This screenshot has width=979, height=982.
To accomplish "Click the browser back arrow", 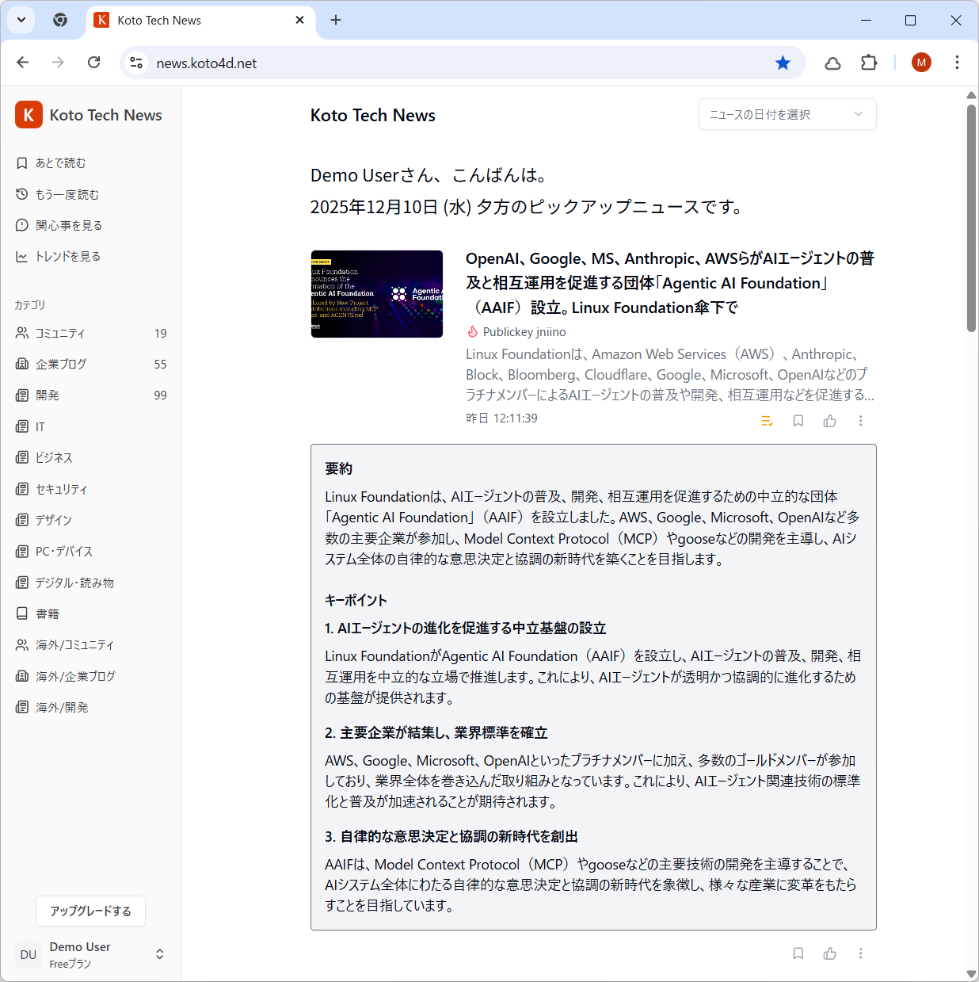I will pyautogui.click(x=23, y=63).
